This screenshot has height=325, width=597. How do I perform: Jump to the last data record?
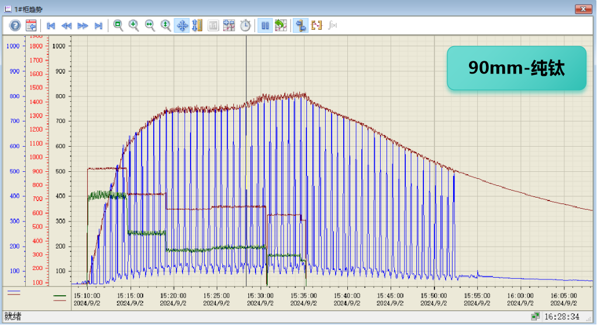coord(98,26)
